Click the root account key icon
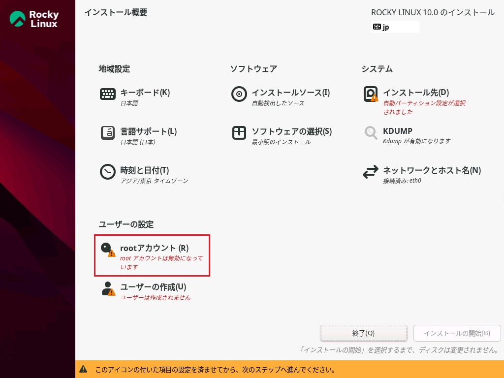Viewport: 504px width, 378px height. tap(107, 250)
